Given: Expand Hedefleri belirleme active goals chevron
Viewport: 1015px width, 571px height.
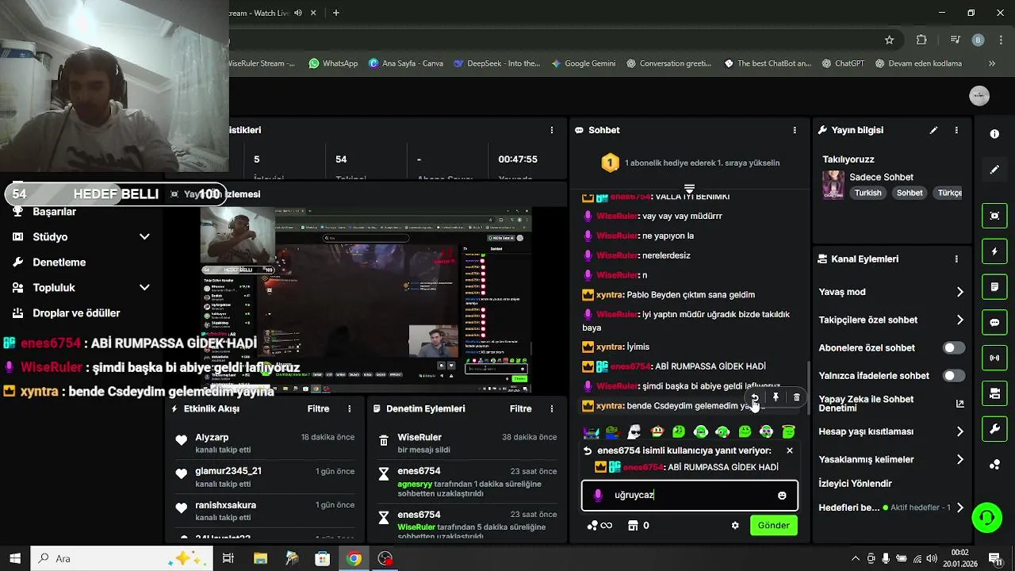Looking at the screenshot, I should pos(959,508).
